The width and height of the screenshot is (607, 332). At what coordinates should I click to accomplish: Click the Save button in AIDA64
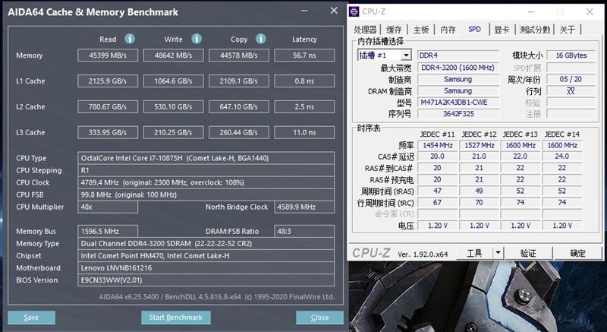[x=31, y=318]
